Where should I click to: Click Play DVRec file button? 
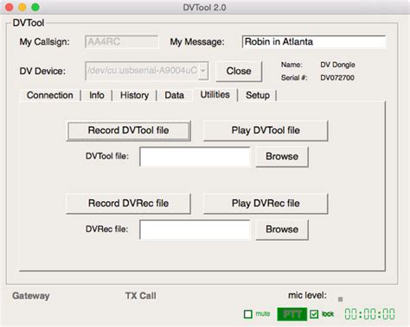point(266,204)
